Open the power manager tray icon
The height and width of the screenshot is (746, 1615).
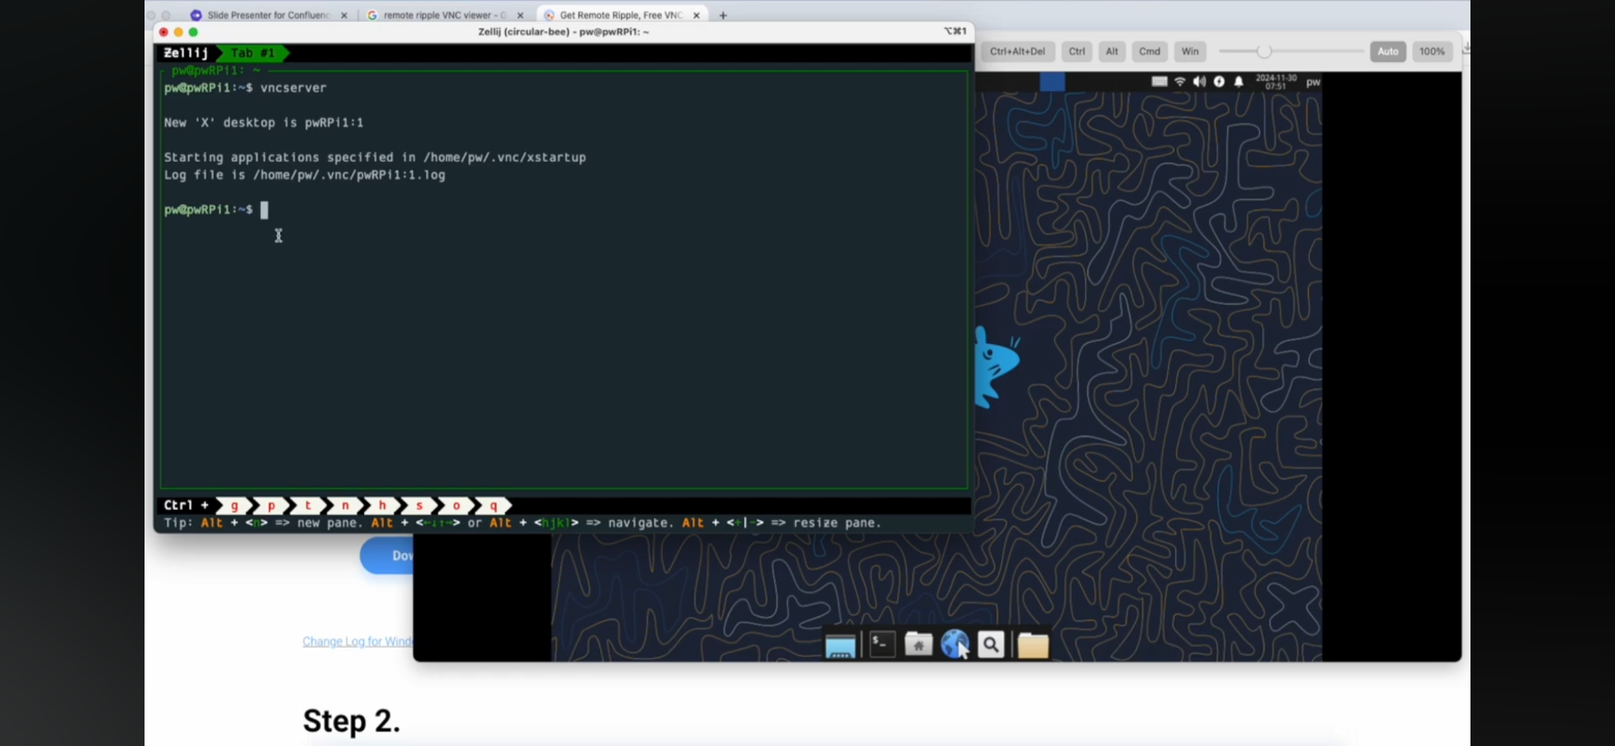[1219, 82]
